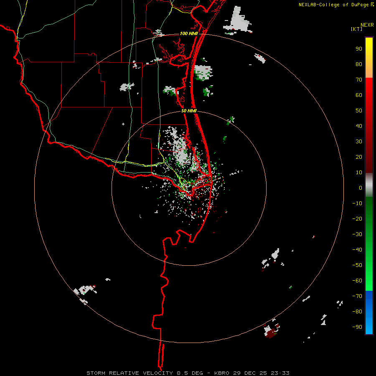Pick the yellow segment of the velocity color bar
Screen dimensions: 376x376
point(369,58)
